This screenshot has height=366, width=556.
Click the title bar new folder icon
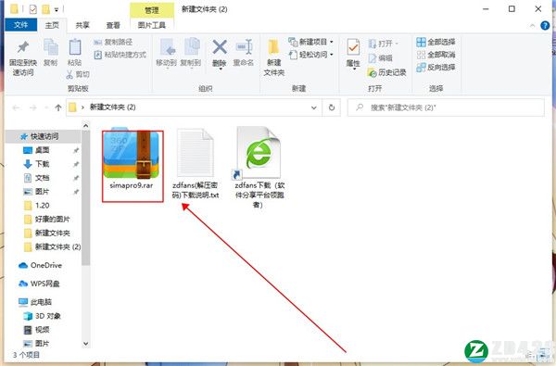[45, 9]
